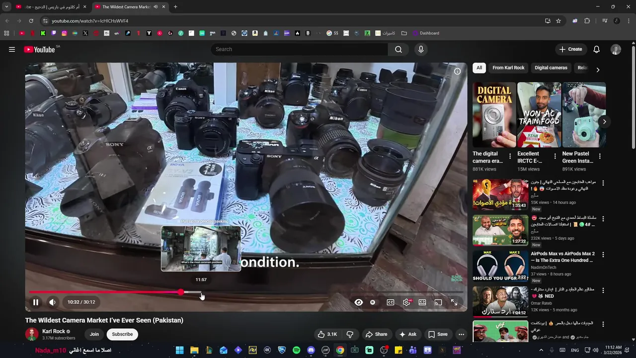Open the Windows Start menu

180,350
